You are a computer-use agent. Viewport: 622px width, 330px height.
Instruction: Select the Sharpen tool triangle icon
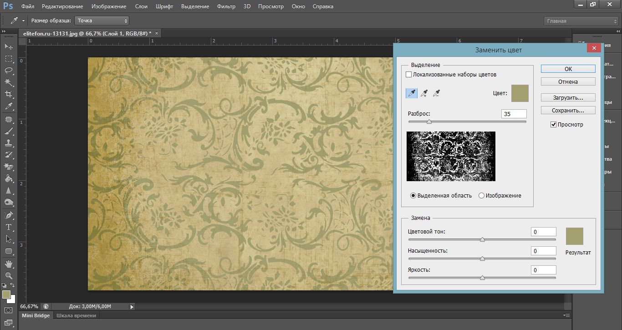point(9,190)
